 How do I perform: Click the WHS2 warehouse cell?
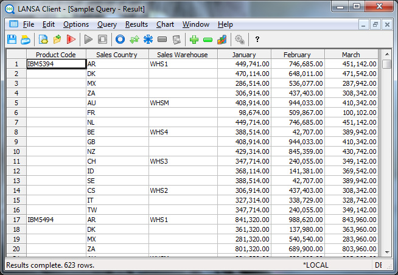pos(183,190)
